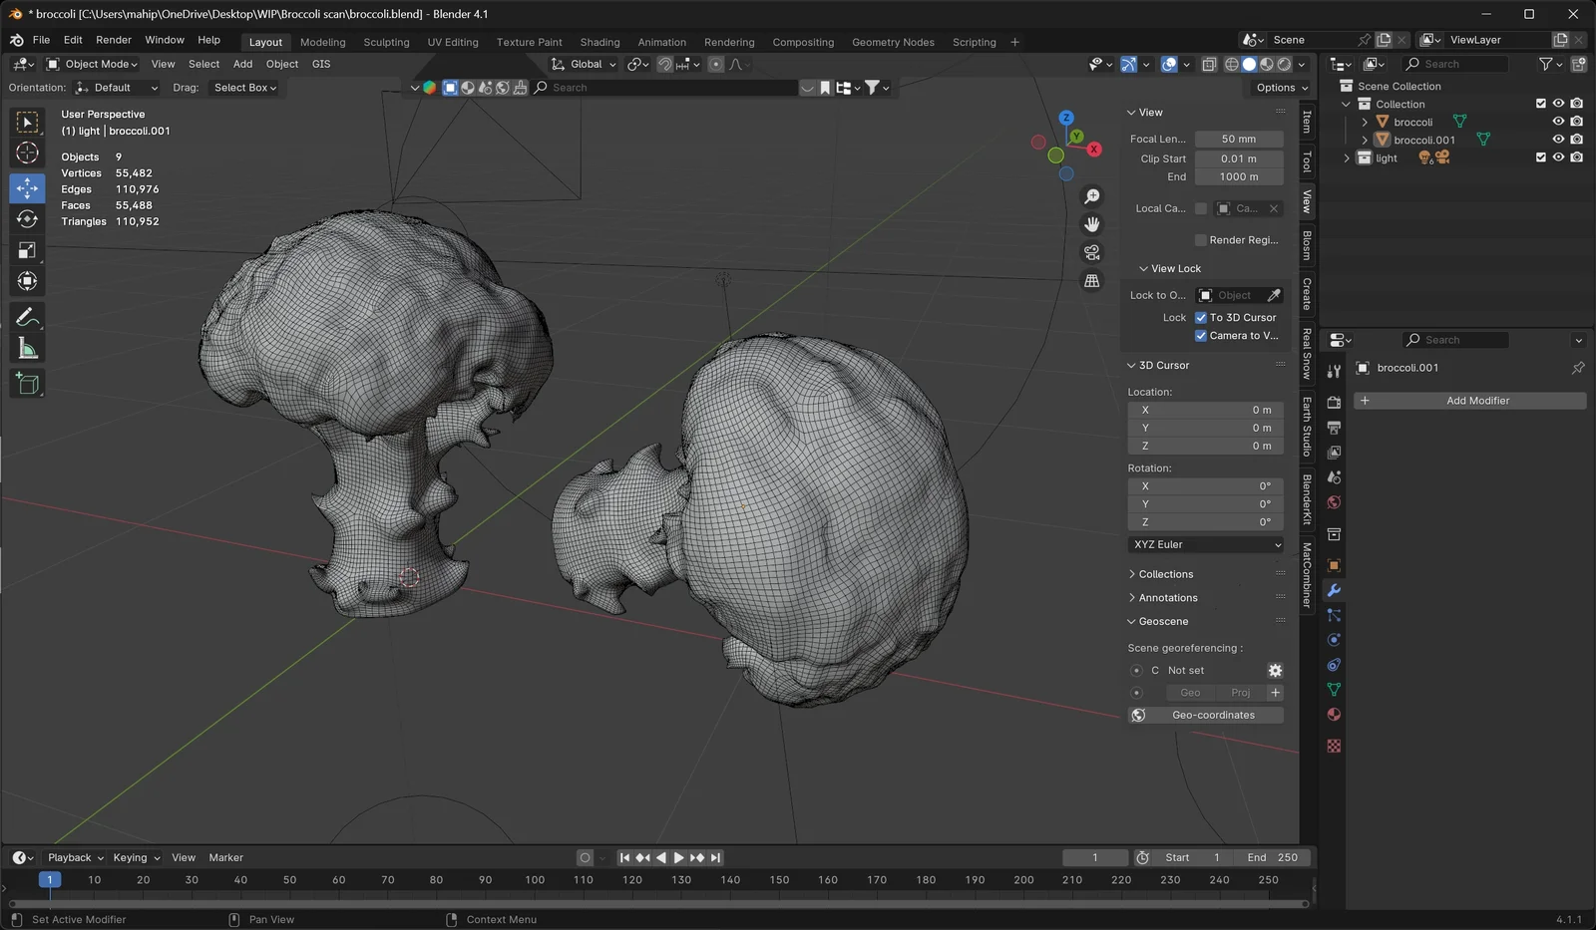Switch to the Shading workspace tab
1596x930 pixels.
(599, 42)
